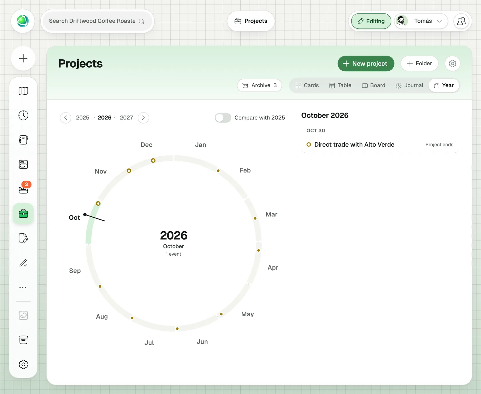Viewport: 481px width, 394px height.
Task: Select year 2025
Action: [82, 118]
